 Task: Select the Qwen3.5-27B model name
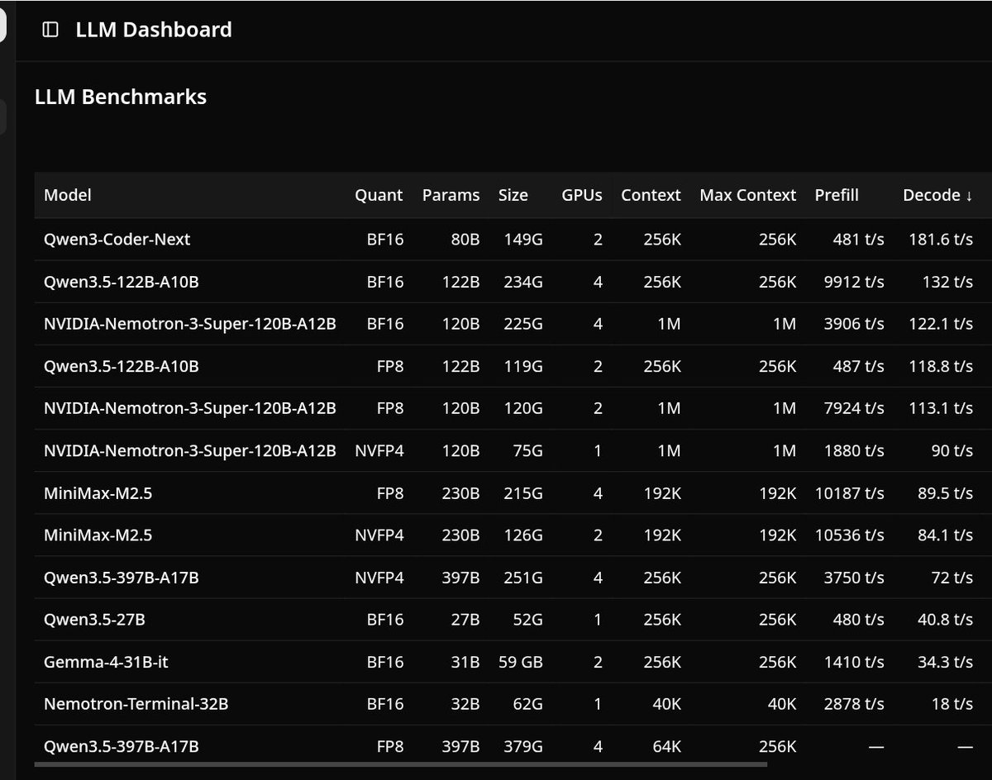click(95, 620)
